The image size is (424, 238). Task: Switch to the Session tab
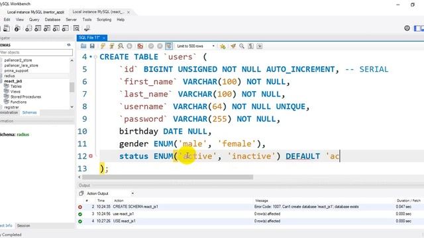click(x=24, y=225)
